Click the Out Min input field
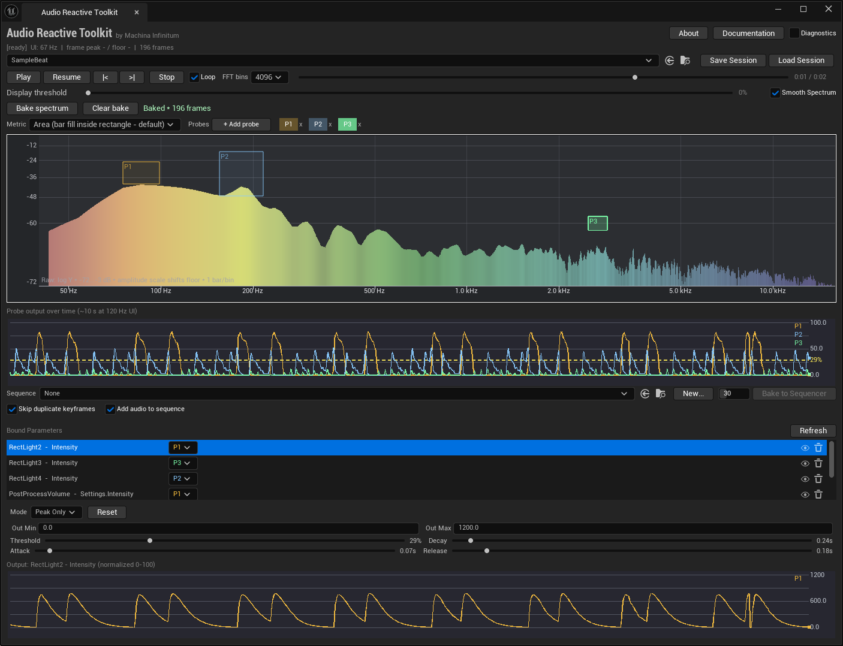 click(228, 529)
